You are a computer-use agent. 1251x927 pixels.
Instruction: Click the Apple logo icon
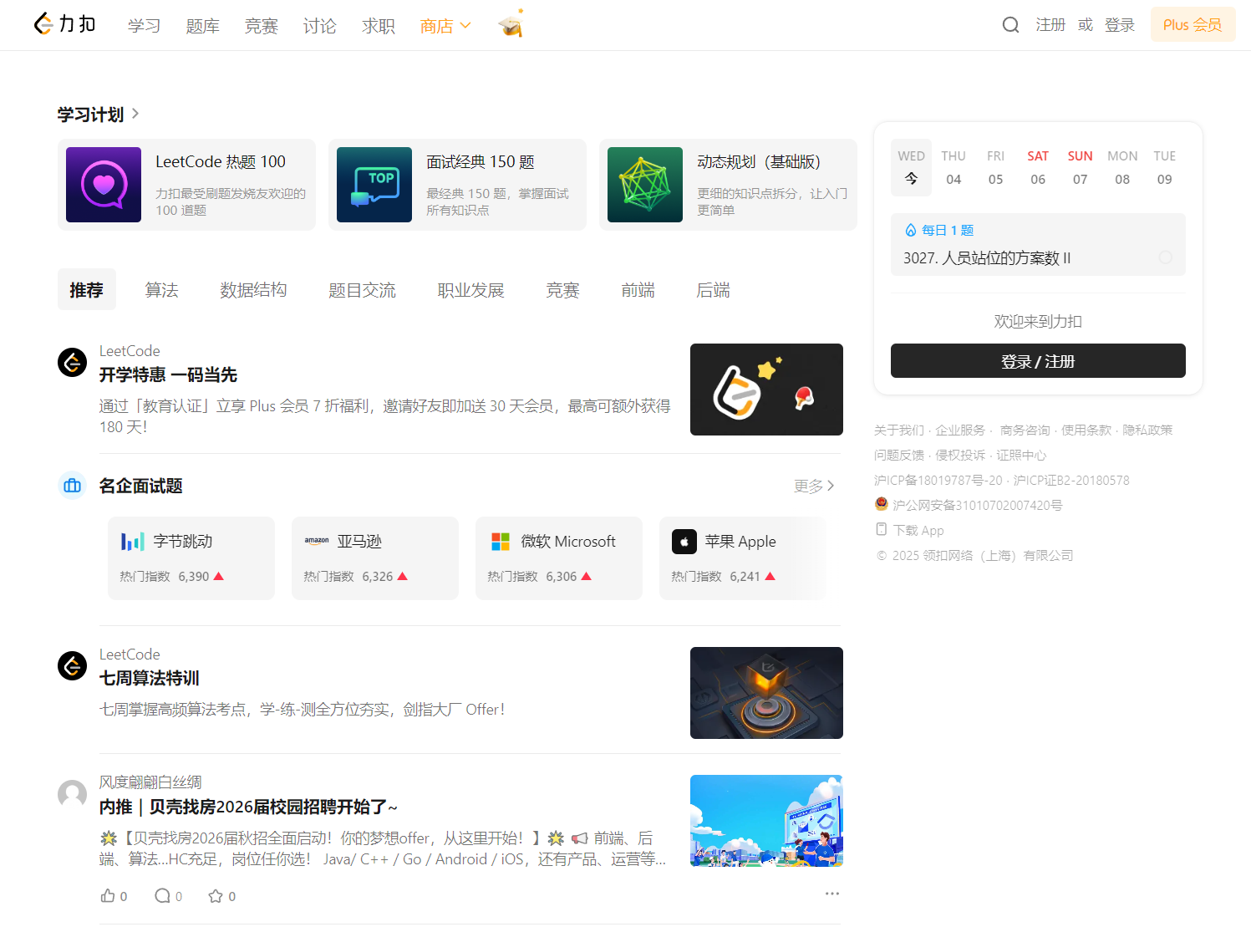[x=684, y=542]
